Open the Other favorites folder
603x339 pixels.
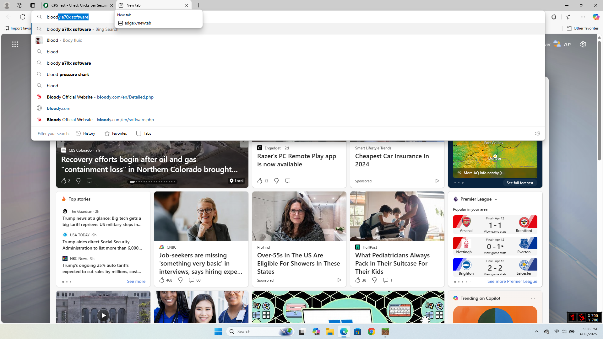tap(583, 28)
